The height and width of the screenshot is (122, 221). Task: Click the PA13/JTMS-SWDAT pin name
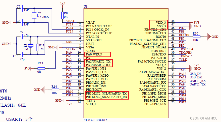coord(152,72)
